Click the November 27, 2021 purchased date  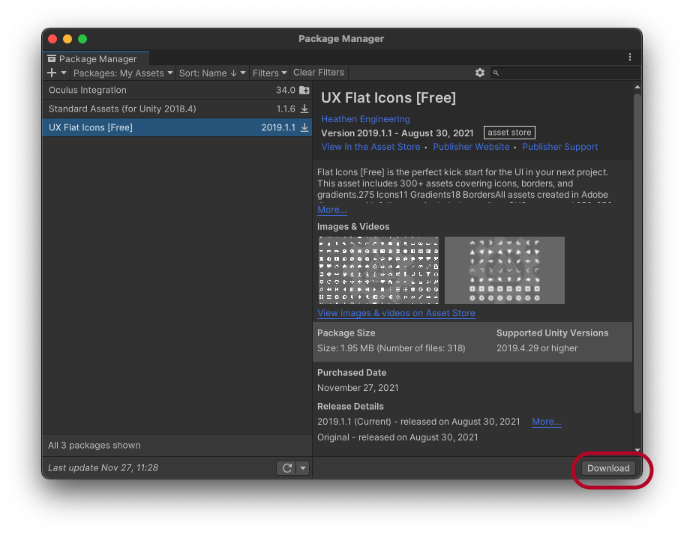click(x=358, y=388)
